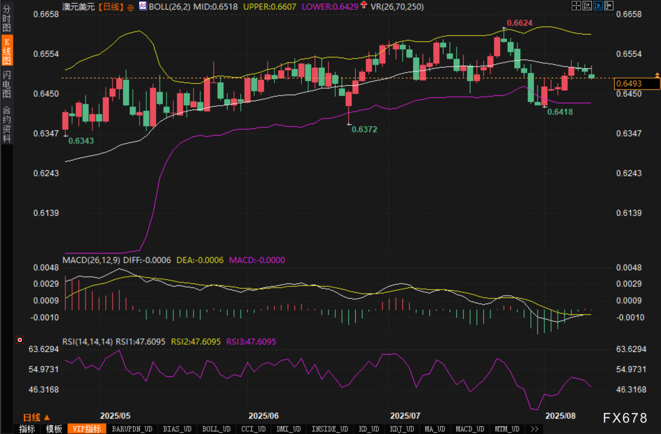Open the 指标 indicator menu
Image resolution: width=661 pixels, height=434 pixels.
click(x=27, y=429)
